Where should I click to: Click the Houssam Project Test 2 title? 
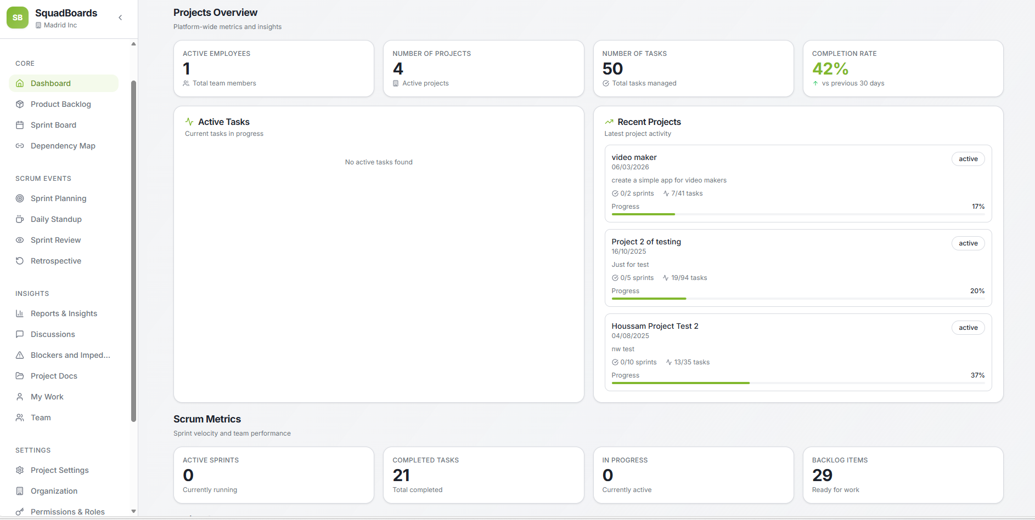[655, 326]
